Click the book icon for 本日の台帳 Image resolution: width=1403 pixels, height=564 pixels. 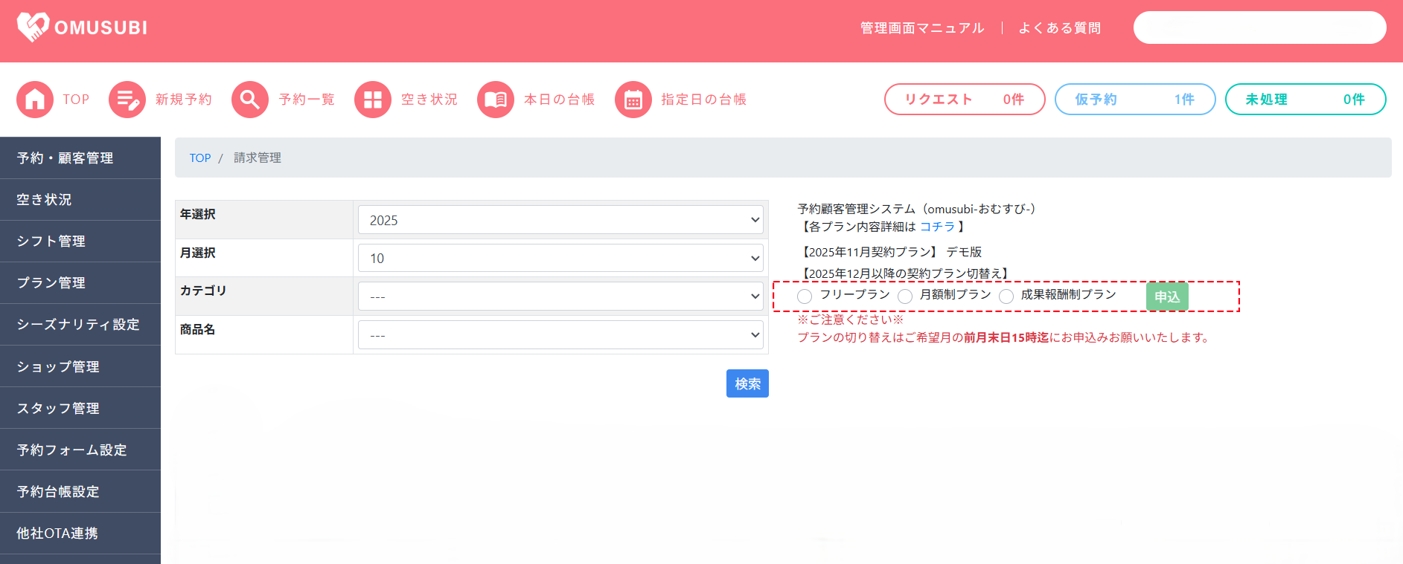coord(496,100)
